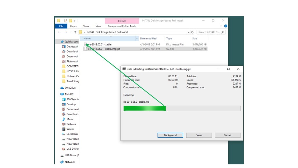The height and width of the screenshot is (168, 298).
Task: Open the Name column filter dropdown
Action: [x=137, y=38]
